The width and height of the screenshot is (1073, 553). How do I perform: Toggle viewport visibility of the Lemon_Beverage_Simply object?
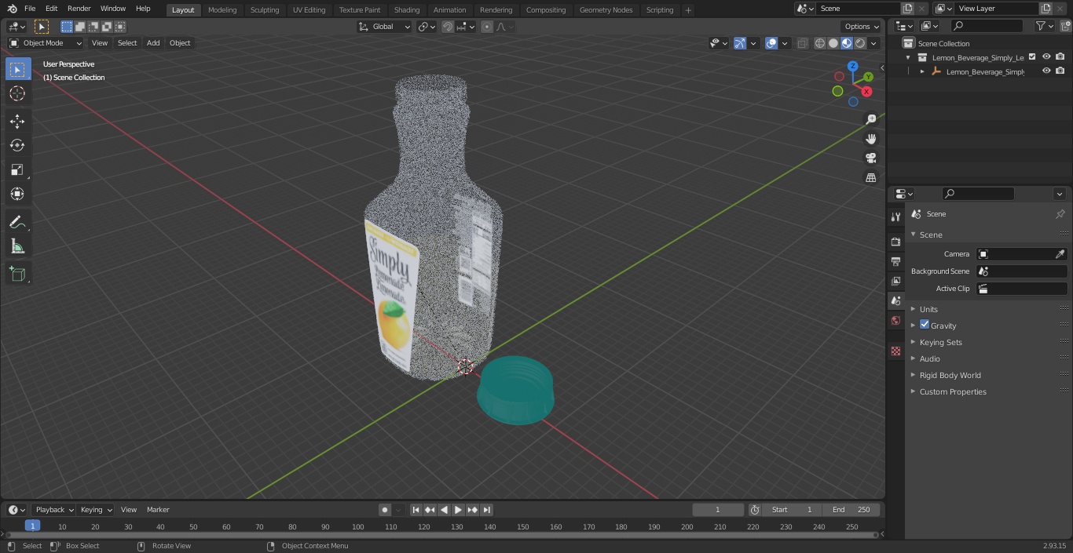pyautogui.click(x=1046, y=71)
